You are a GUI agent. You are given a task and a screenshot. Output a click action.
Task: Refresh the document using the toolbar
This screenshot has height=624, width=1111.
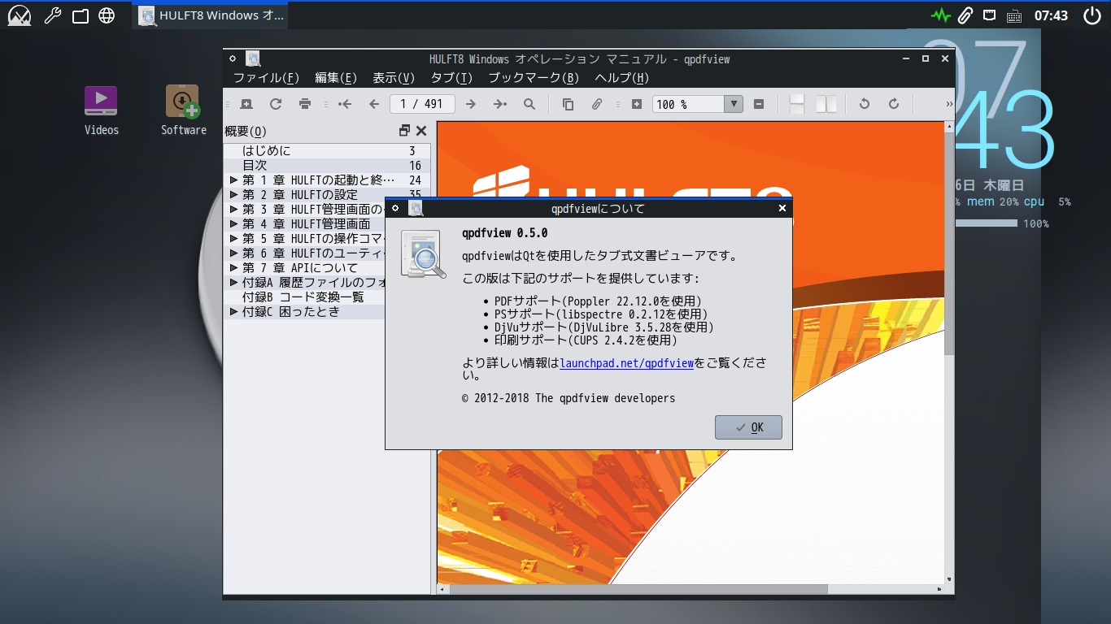[x=275, y=104]
